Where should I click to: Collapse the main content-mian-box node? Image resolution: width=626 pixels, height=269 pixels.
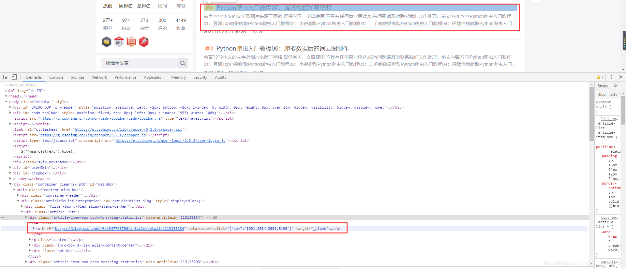point(14,190)
